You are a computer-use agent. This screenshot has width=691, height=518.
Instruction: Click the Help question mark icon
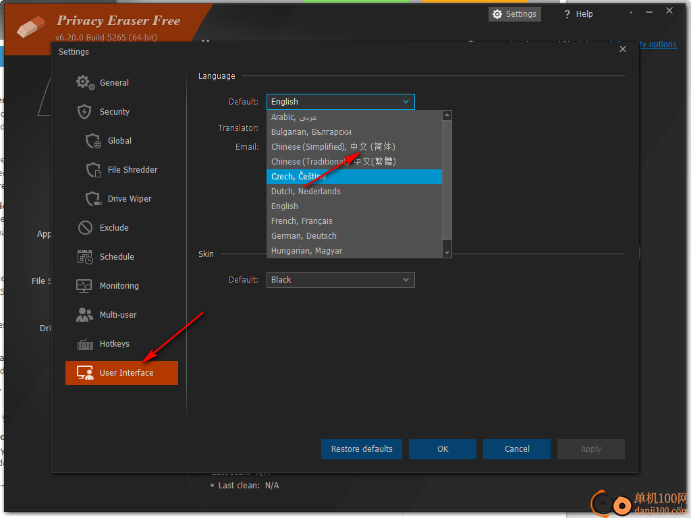tap(567, 14)
